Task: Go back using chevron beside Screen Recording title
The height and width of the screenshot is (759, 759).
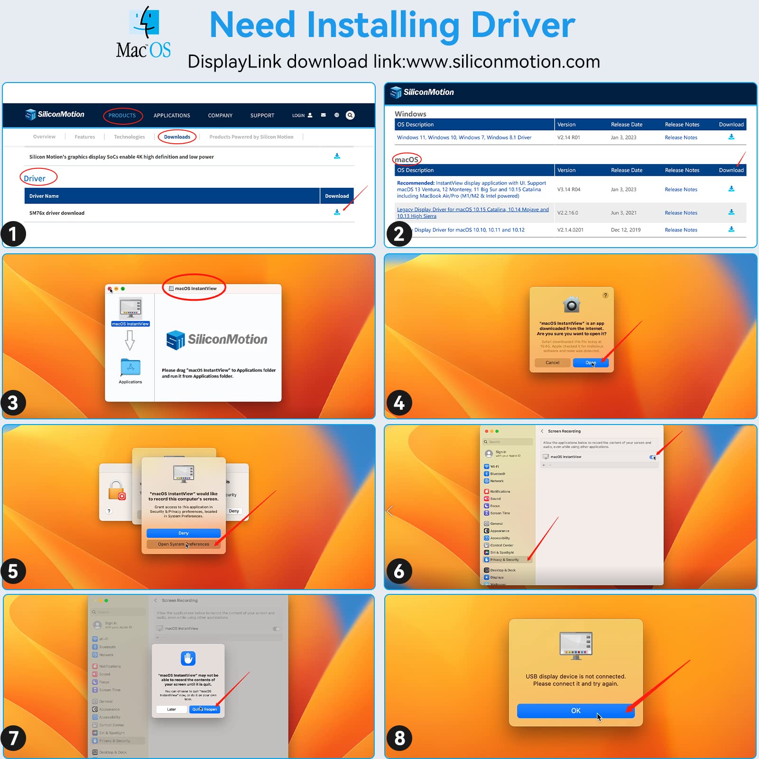Action: pos(542,431)
